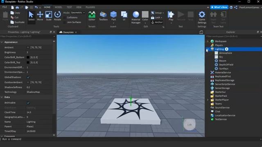The width and height of the screenshot is (262, 147).
Task: Click the ClockTime value field
Action: click(39, 112)
